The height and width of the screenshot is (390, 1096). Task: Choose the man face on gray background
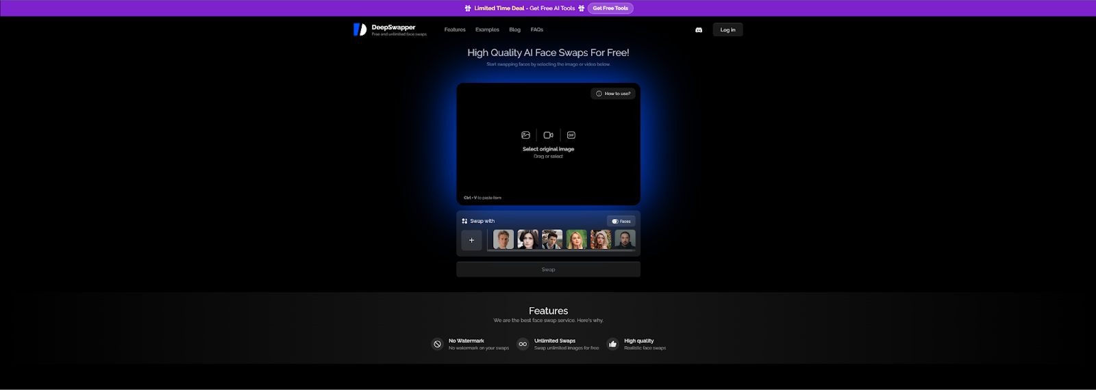tap(503, 239)
